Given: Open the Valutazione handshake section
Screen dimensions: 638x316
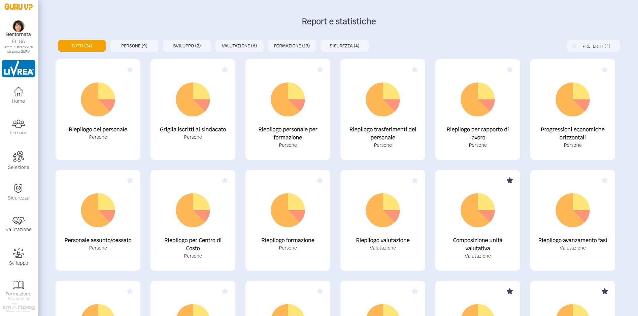Looking at the screenshot, I should click(19, 224).
